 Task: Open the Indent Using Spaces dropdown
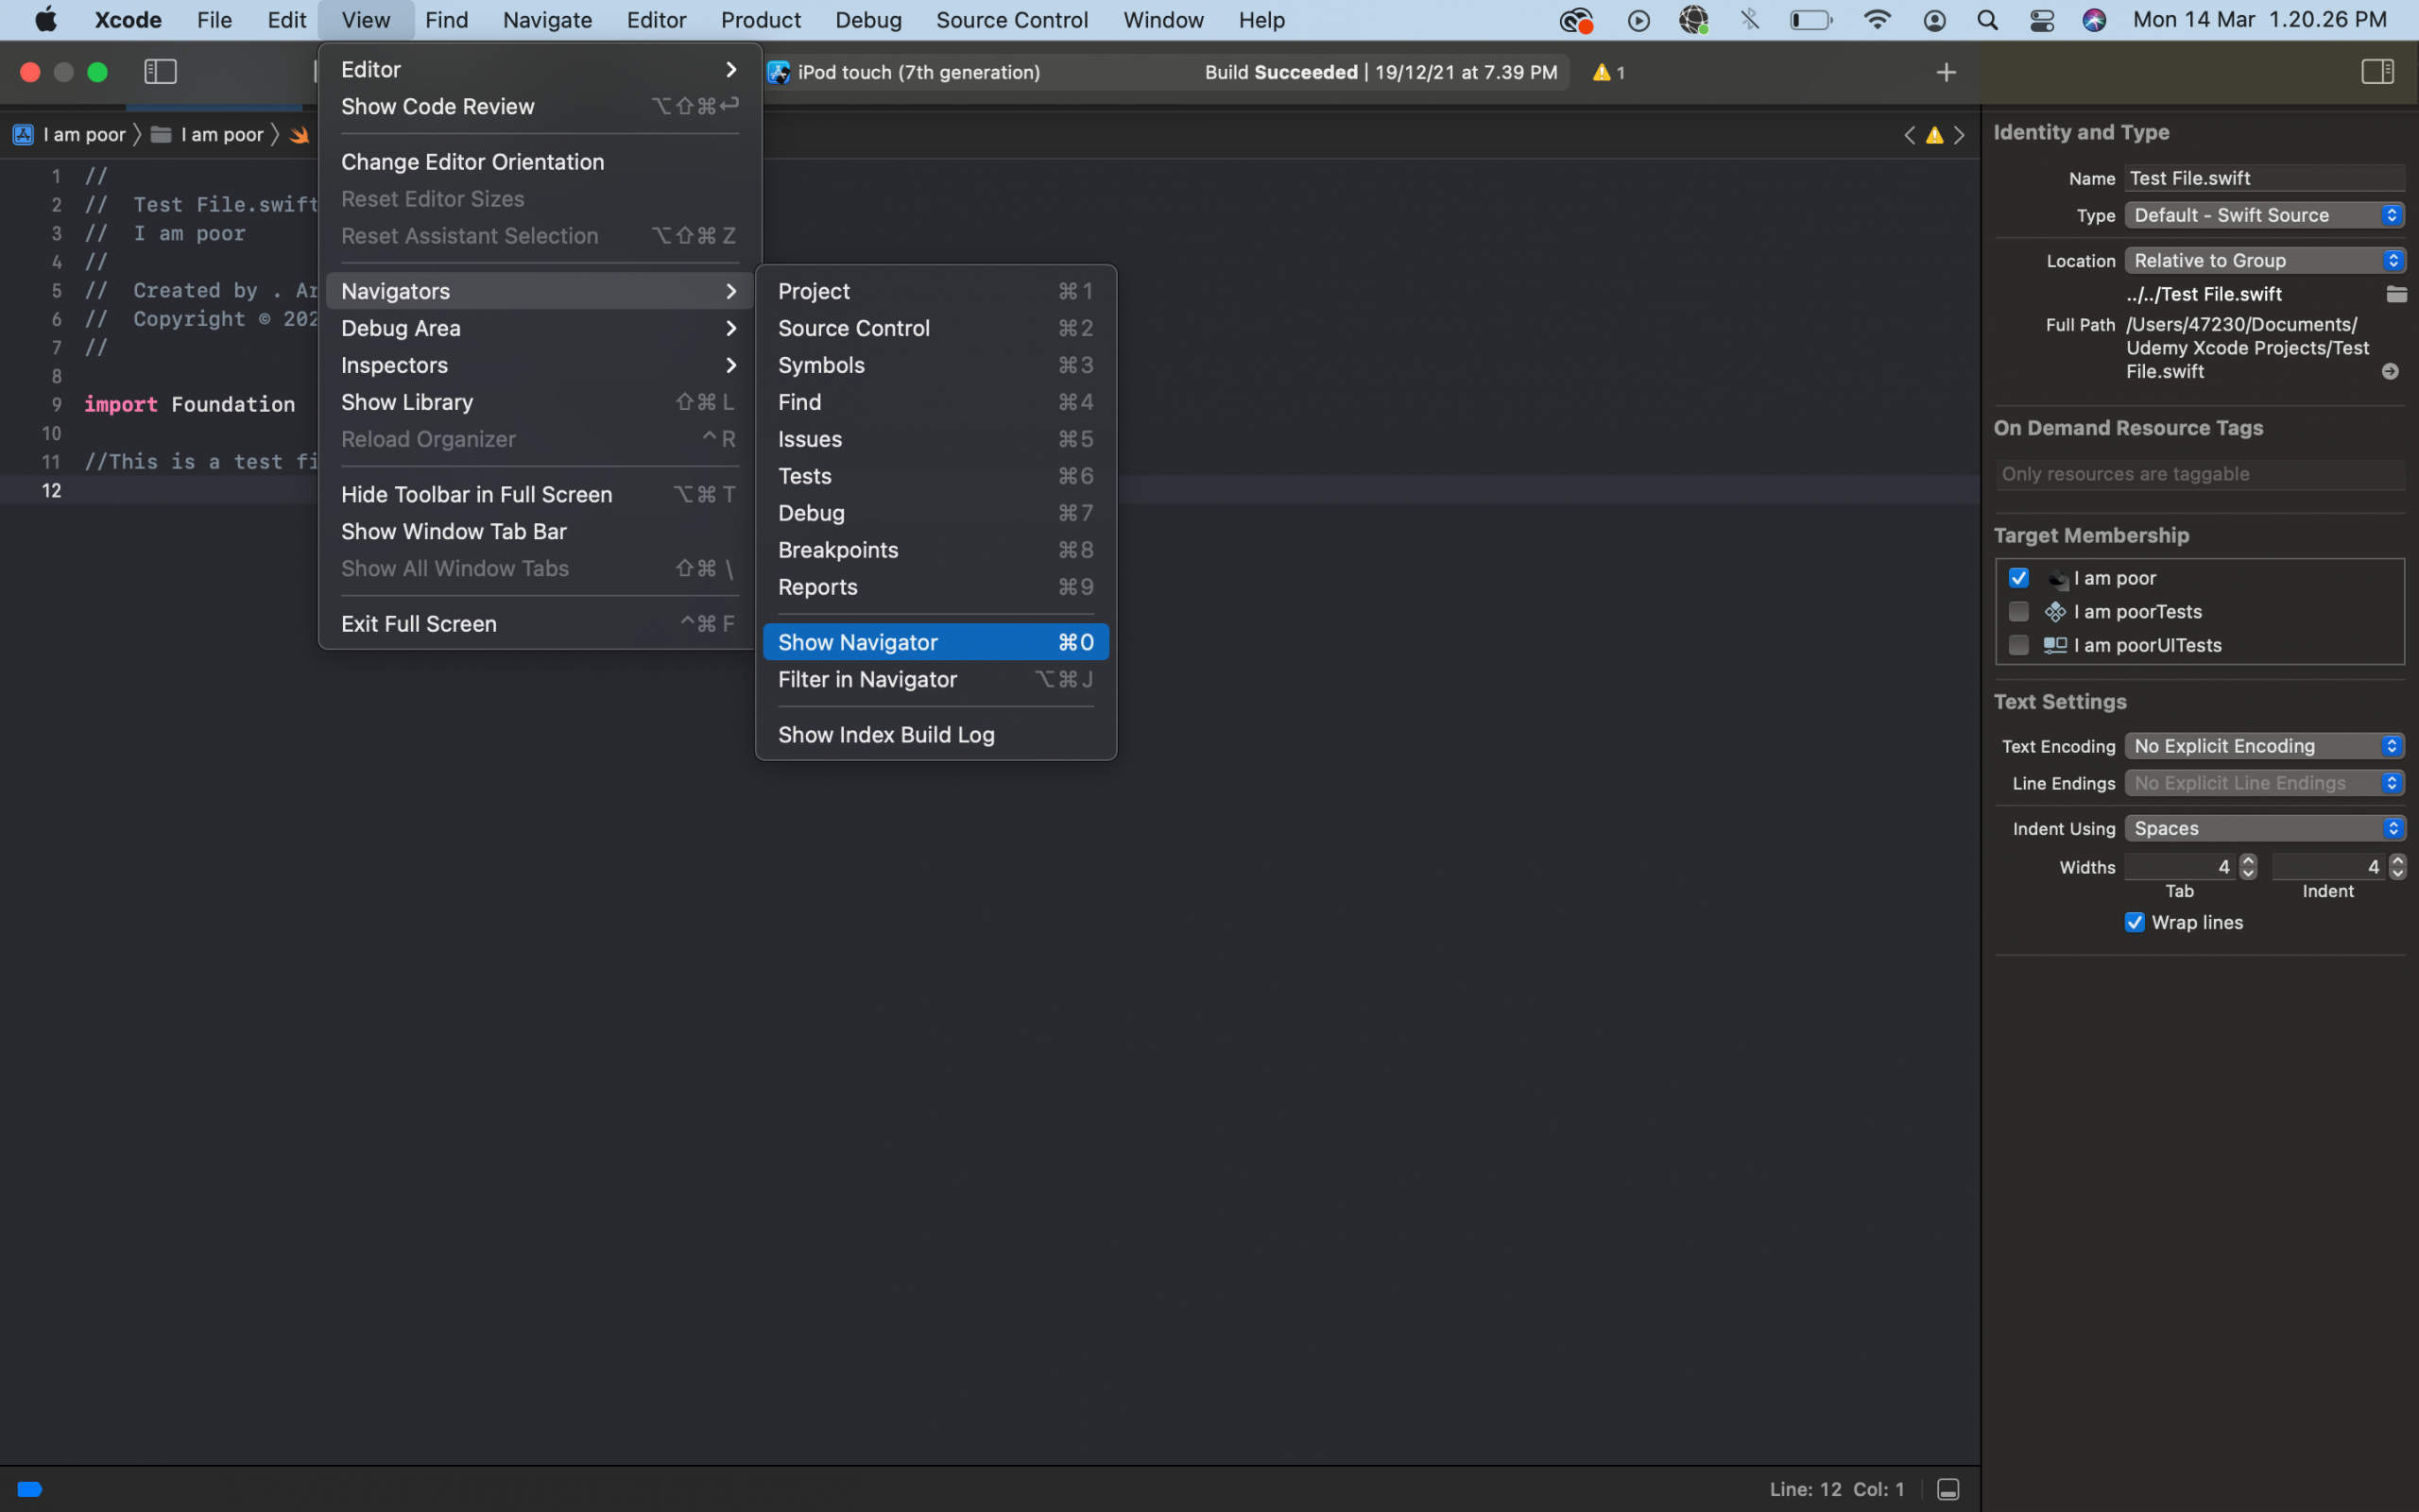(2264, 828)
